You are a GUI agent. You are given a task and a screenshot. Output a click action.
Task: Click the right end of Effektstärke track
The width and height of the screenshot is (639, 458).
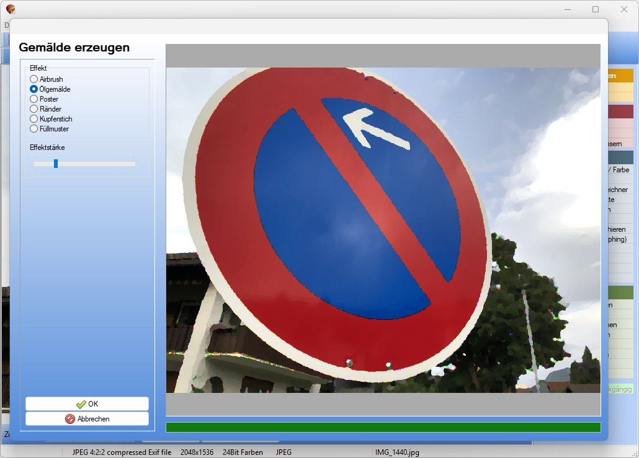point(133,164)
